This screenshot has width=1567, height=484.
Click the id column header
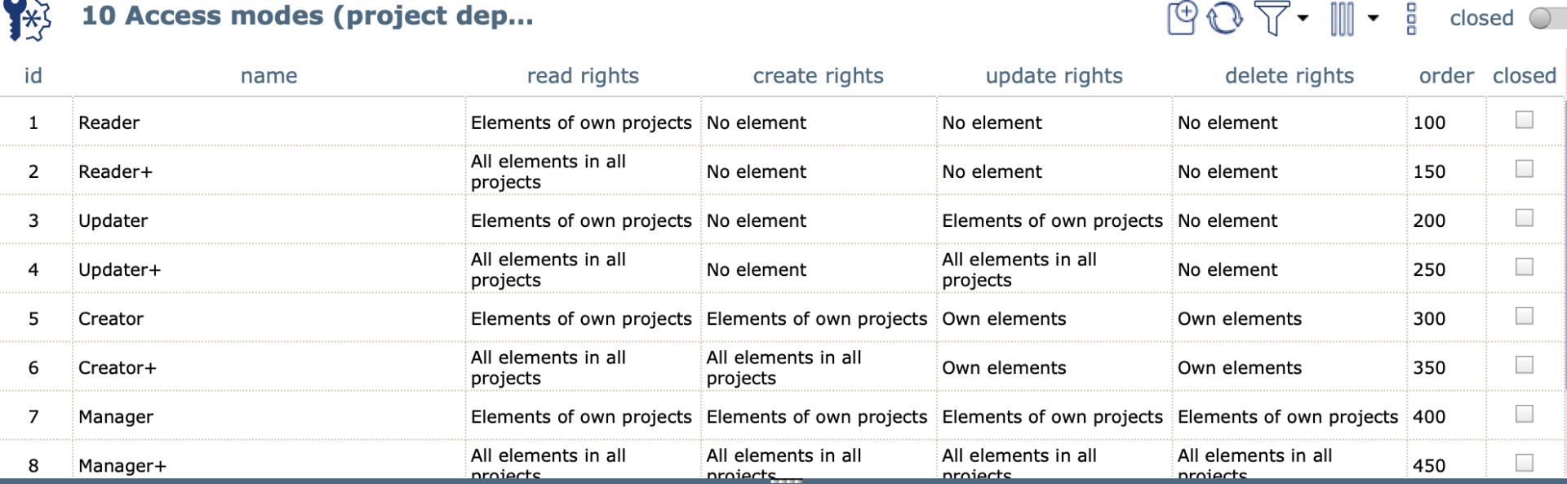tap(33, 76)
